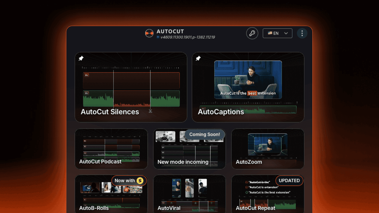Click the yellow coin icon in Now with badge
Viewport: 379px width, 213px height.
pos(140,180)
